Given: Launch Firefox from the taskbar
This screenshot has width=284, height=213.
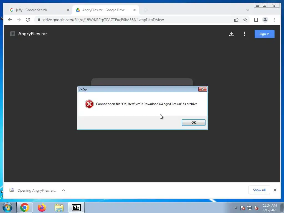Looking at the screenshot, I should [42, 207].
